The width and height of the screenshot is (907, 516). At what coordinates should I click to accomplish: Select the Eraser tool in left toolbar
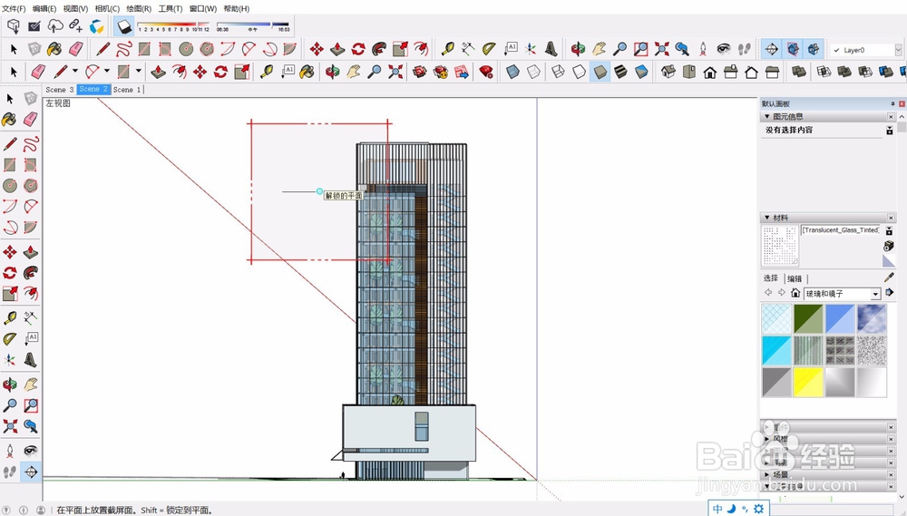[x=31, y=120]
